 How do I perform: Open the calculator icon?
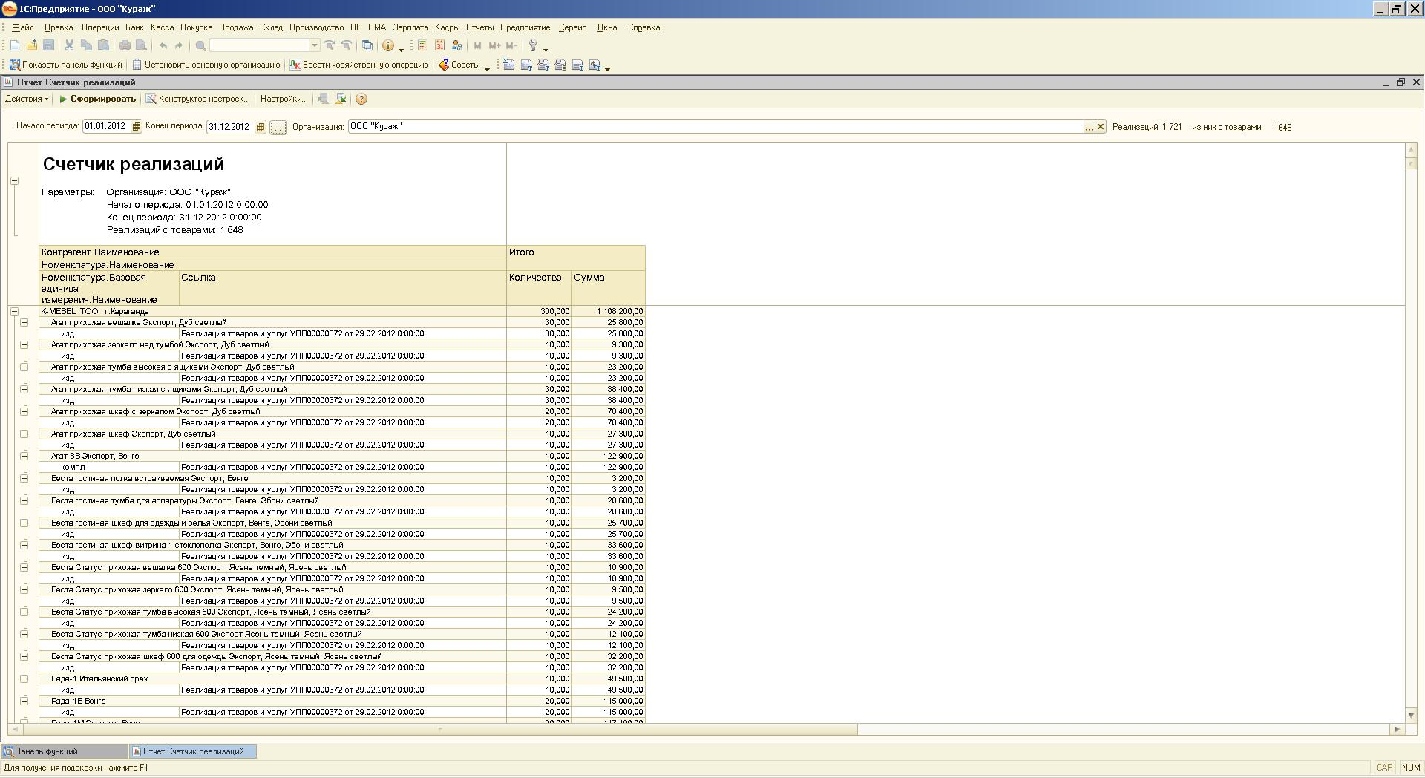(x=422, y=45)
